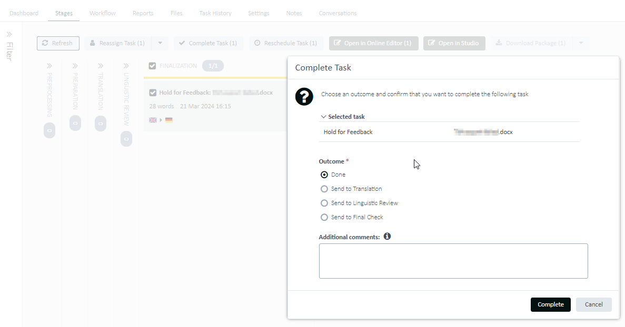Image resolution: width=625 pixels, height=327 pixels.
Task: Click the question mark icon in dialog
Action: click(x=304, y=97)
